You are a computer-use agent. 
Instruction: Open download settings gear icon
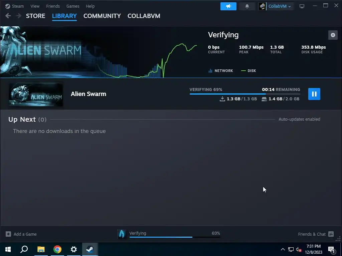point(333,35)
